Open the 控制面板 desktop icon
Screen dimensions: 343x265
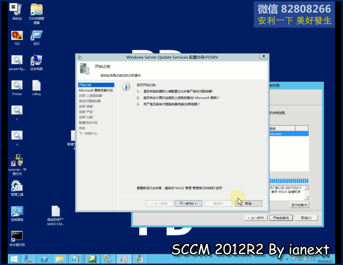pos(17,214)
